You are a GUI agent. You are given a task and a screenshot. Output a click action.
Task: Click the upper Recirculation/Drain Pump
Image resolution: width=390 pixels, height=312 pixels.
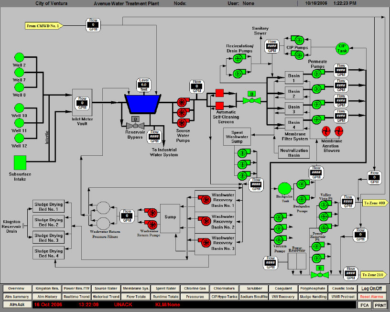[239, 59]
